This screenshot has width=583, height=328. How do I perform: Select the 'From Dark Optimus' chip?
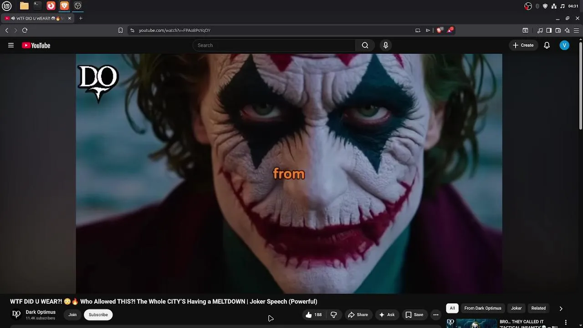[x=483, y=308]
